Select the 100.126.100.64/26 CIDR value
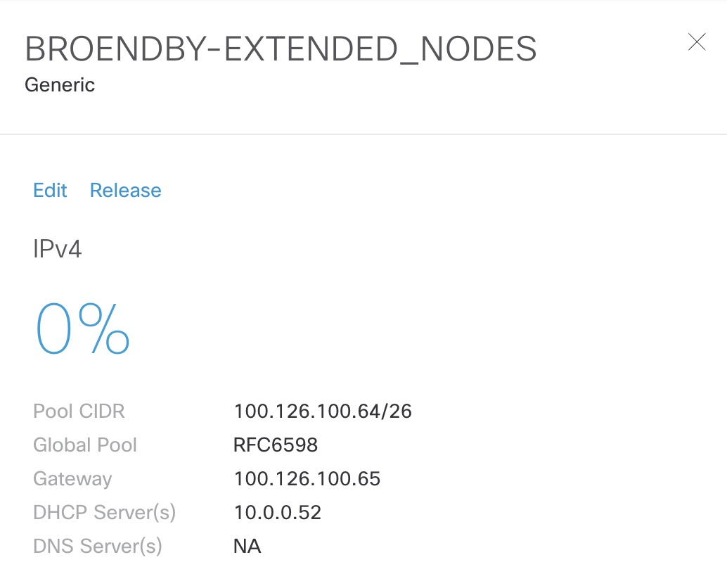This screenshot has height=581, width=727. [x=323, y=411]
